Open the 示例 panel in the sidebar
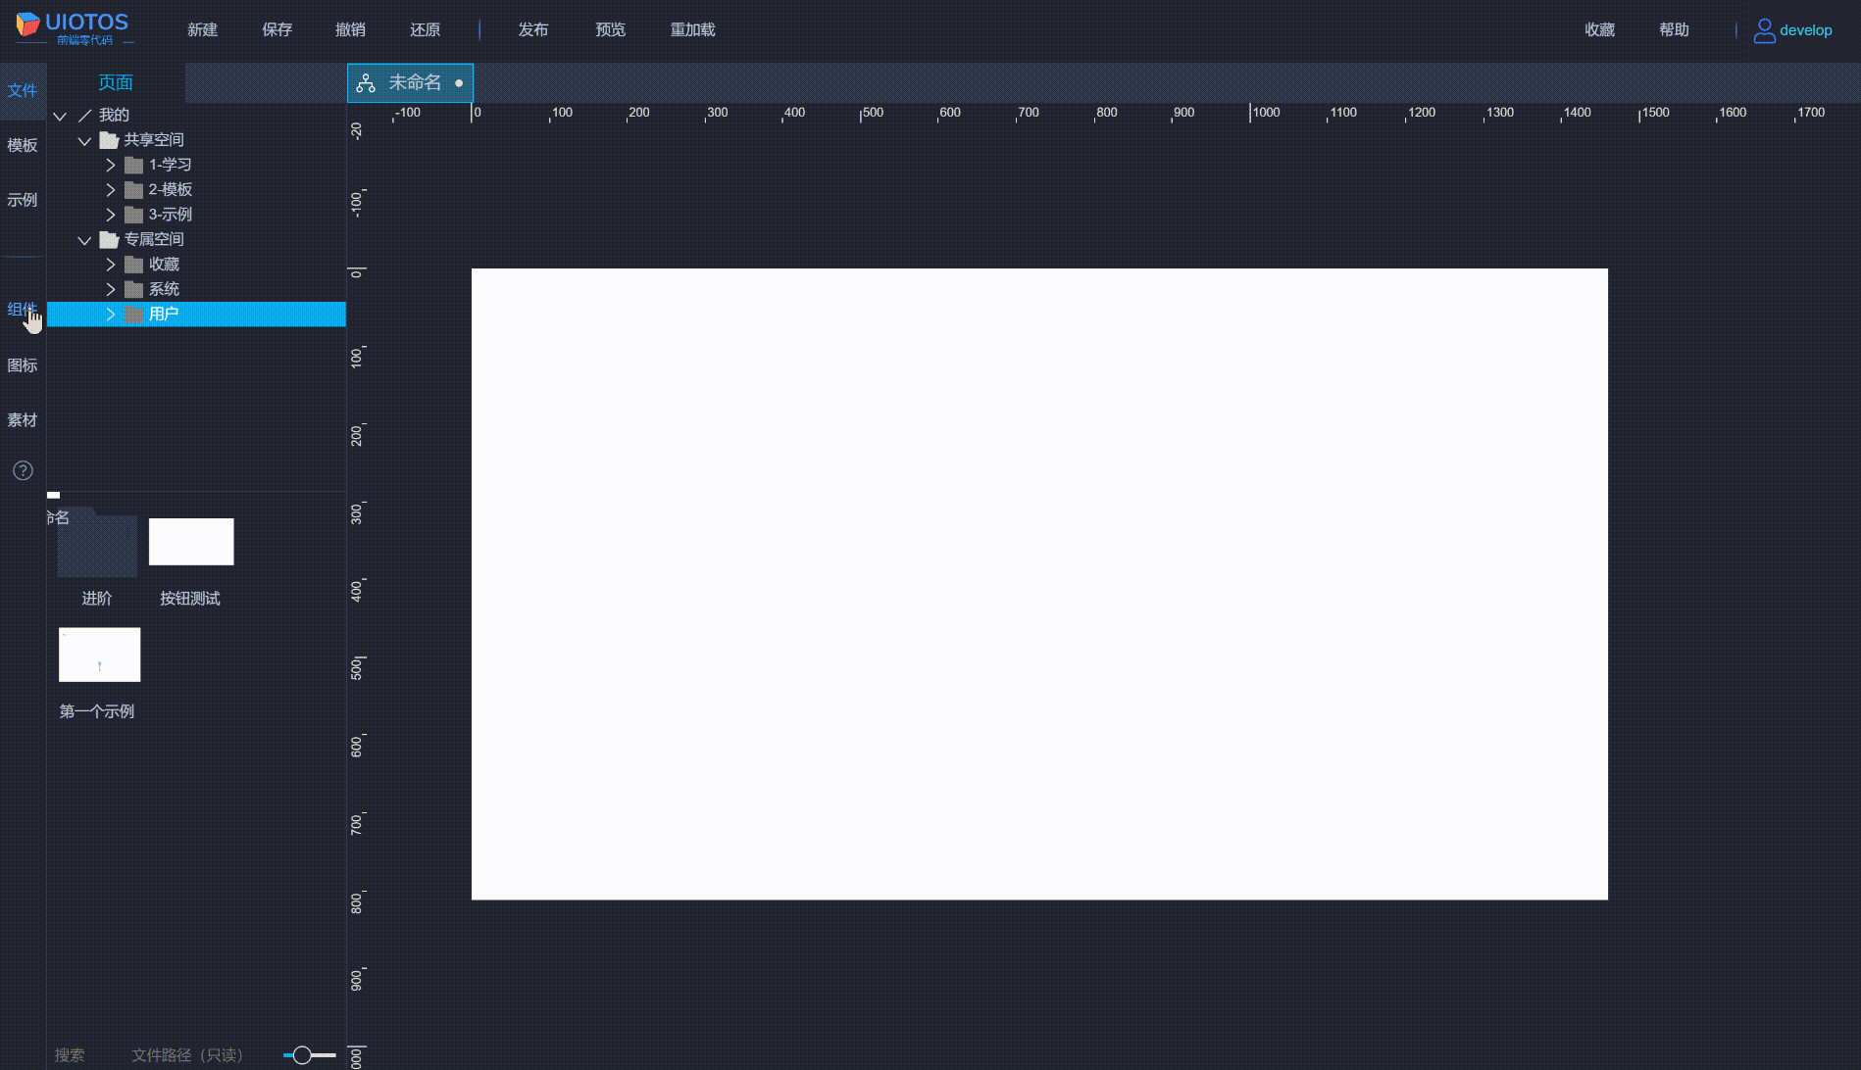Viewport: 1861px width, 1070px height. pyautogui.click(x=23, y=200)
